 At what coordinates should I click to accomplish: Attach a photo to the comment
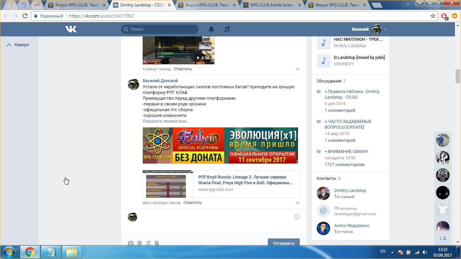pos(131,243)
